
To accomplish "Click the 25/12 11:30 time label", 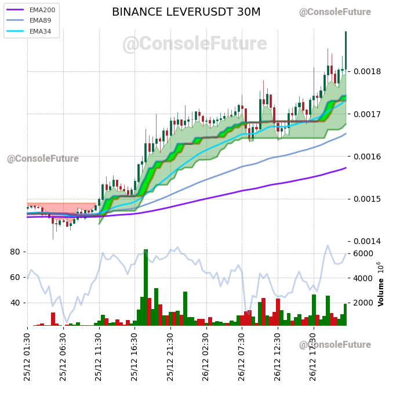I will [x=99, y=357].
